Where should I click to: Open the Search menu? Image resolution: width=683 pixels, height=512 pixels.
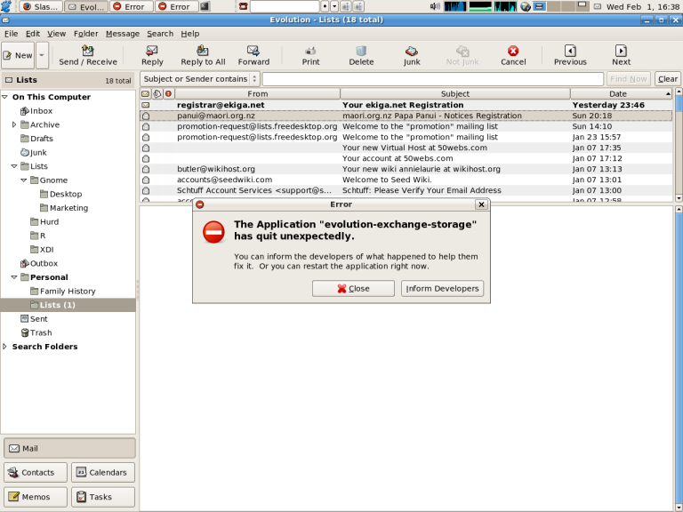(x=160, y=34)
